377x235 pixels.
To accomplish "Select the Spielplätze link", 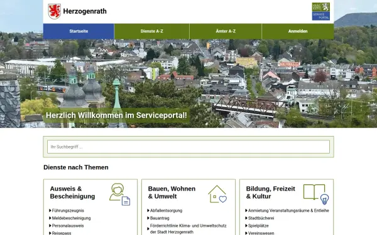I will coord(258,226).
